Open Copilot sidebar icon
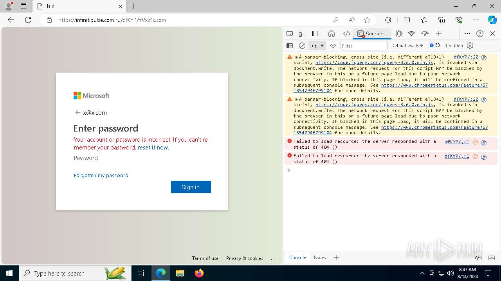This screenshot has height=281, width=501. 492,20
